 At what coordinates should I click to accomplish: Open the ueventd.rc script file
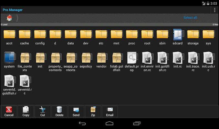25,85
